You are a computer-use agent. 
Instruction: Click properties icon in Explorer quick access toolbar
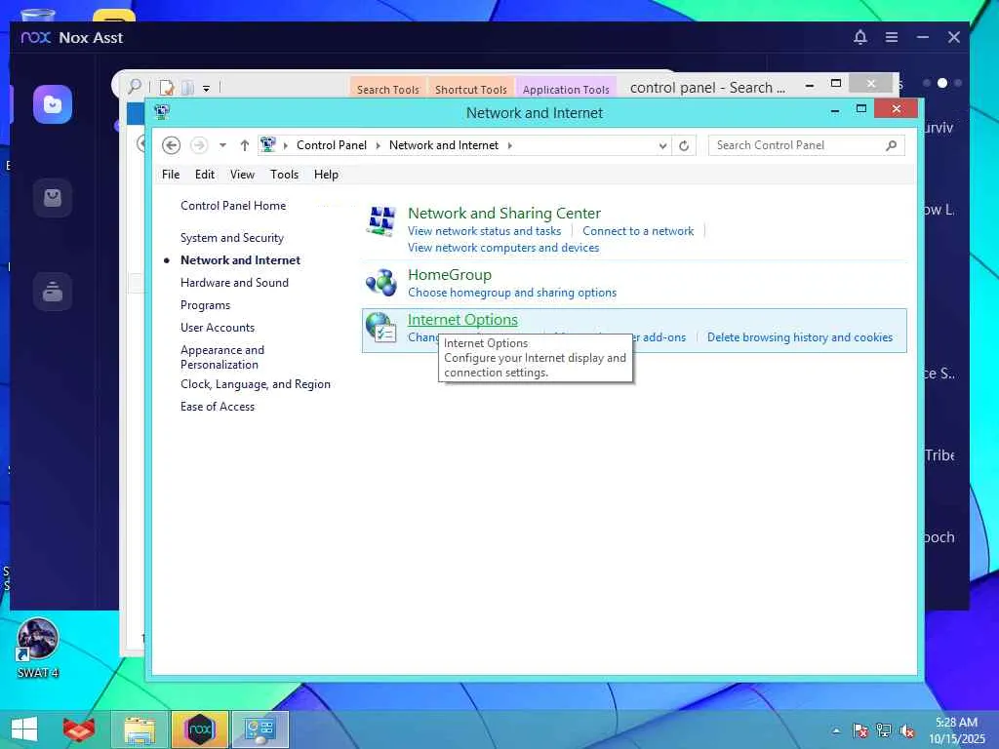coord(167,87)
